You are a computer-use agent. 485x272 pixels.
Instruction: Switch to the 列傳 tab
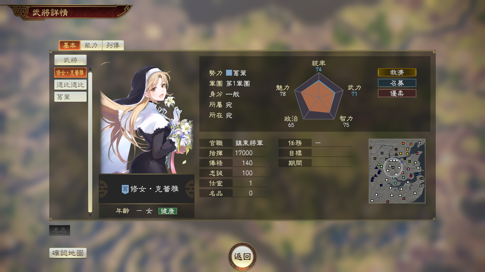(113, 45)
